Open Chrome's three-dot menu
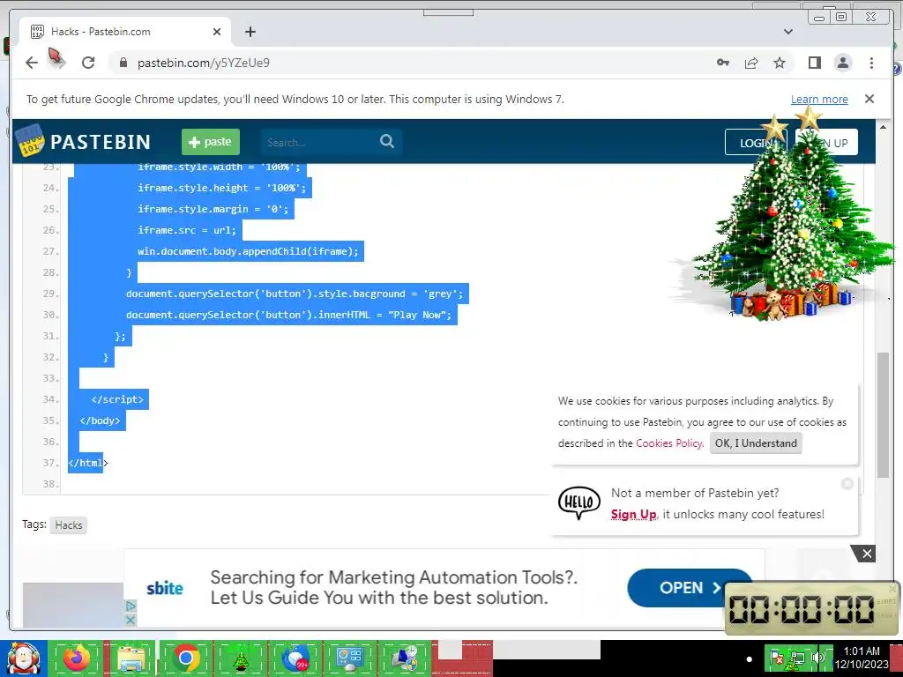This screenshot has width=903, height=677. [x=871, y=63]
